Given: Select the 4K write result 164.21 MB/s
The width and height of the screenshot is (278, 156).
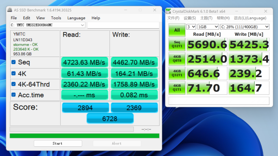Looking at the screenshot, I should point(134,73).
